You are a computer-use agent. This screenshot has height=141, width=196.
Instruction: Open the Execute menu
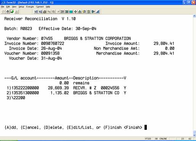coord(30,7)
